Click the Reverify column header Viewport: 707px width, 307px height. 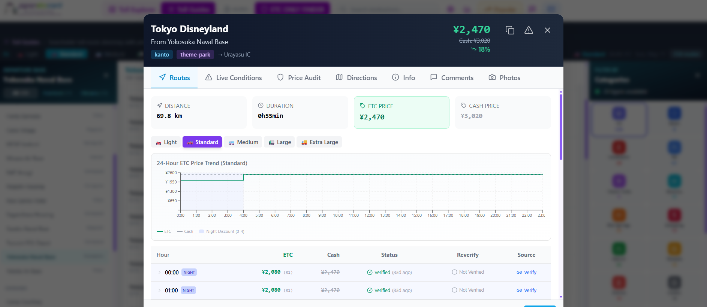468,255
